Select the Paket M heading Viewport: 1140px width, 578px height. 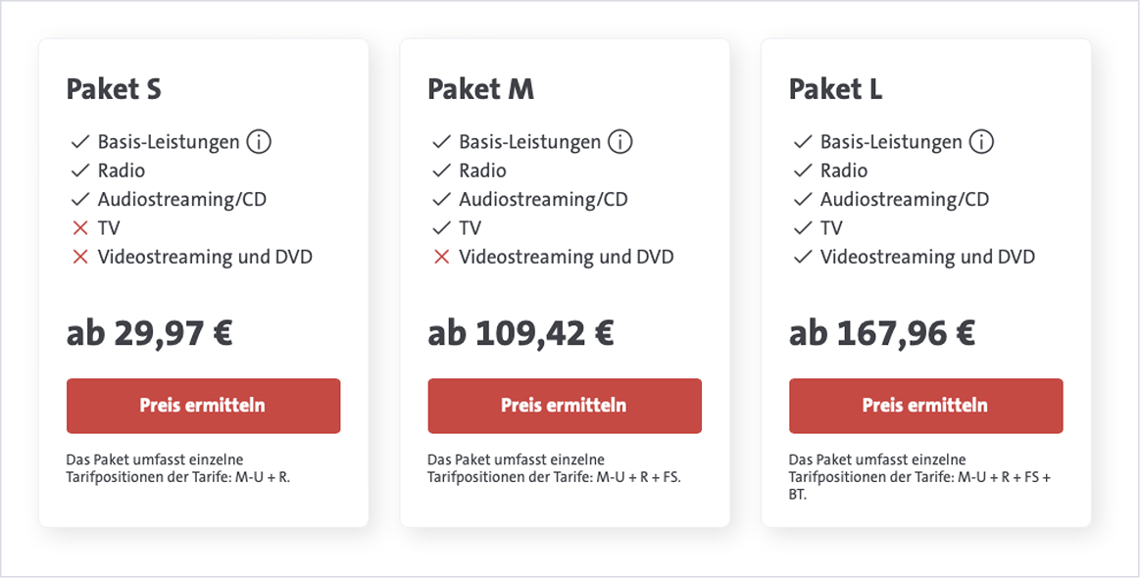[x=480, y=89]
